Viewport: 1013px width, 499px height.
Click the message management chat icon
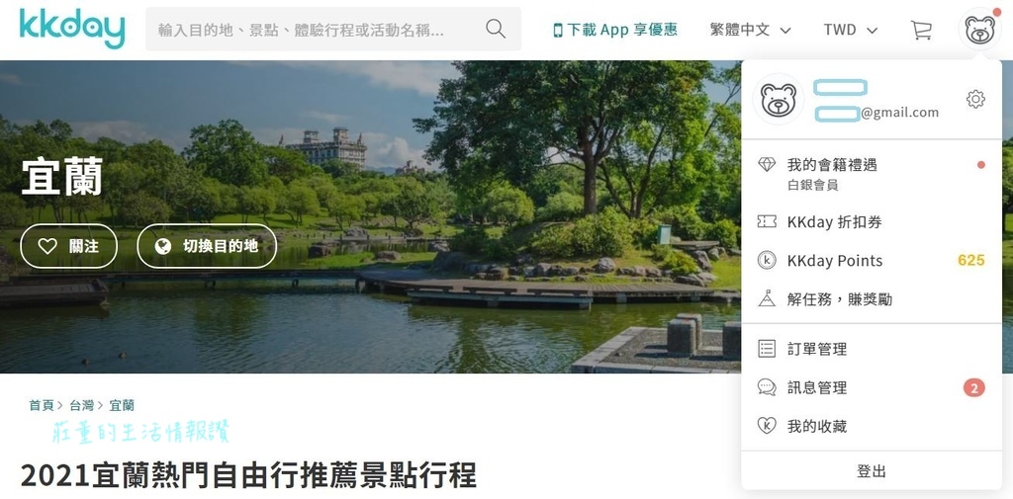[x=767, y=387]
